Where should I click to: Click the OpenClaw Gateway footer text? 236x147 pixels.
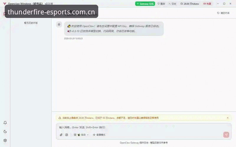click(x=144, y=143)
